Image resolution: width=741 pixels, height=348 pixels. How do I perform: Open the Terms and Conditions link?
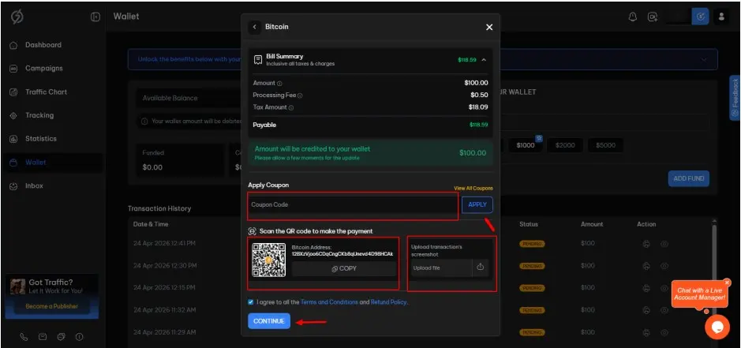click(329, 302)
